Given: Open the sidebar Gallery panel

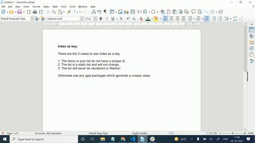Looking at the screenshot, I should (251, 42).
